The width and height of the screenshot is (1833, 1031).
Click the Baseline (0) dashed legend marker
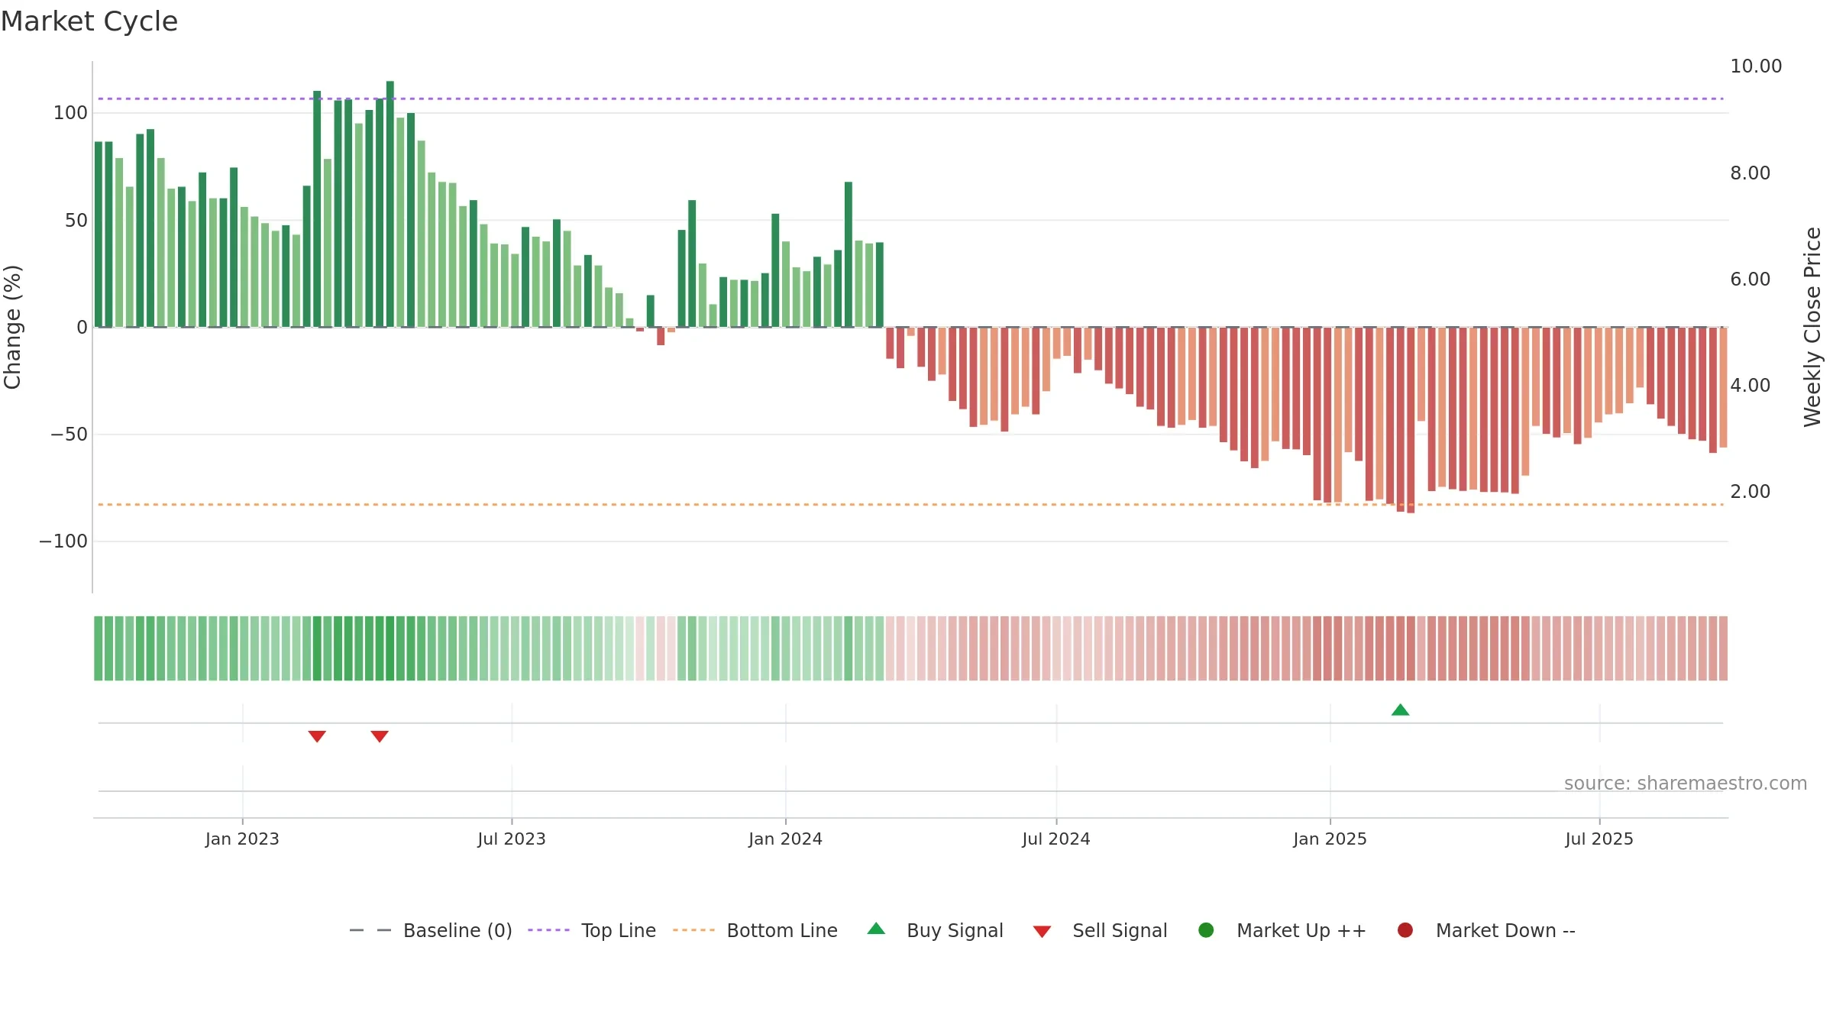[x=370, y=930]
